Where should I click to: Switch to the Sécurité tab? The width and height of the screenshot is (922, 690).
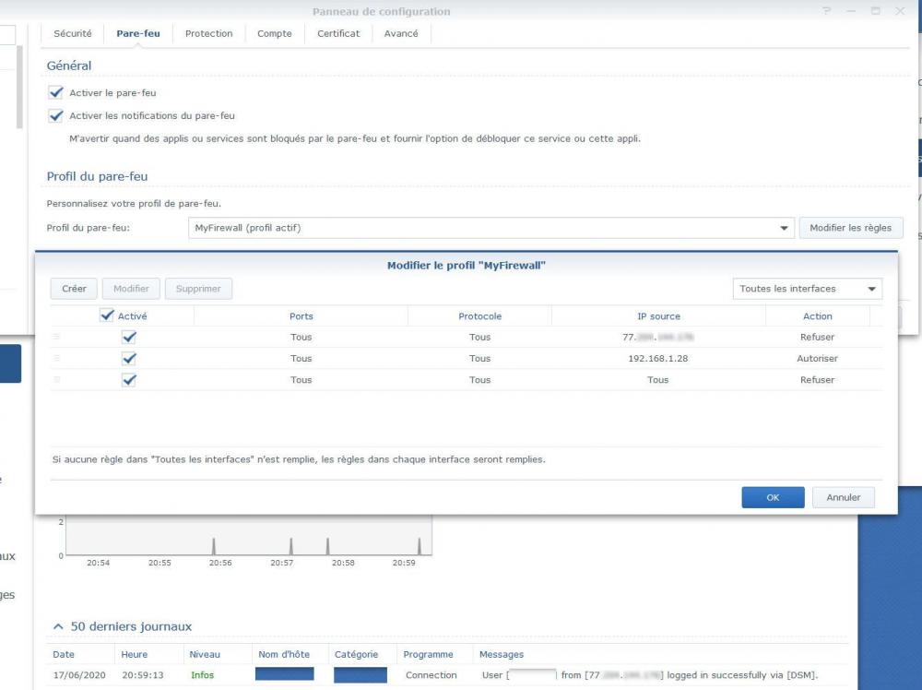[73, 33]
